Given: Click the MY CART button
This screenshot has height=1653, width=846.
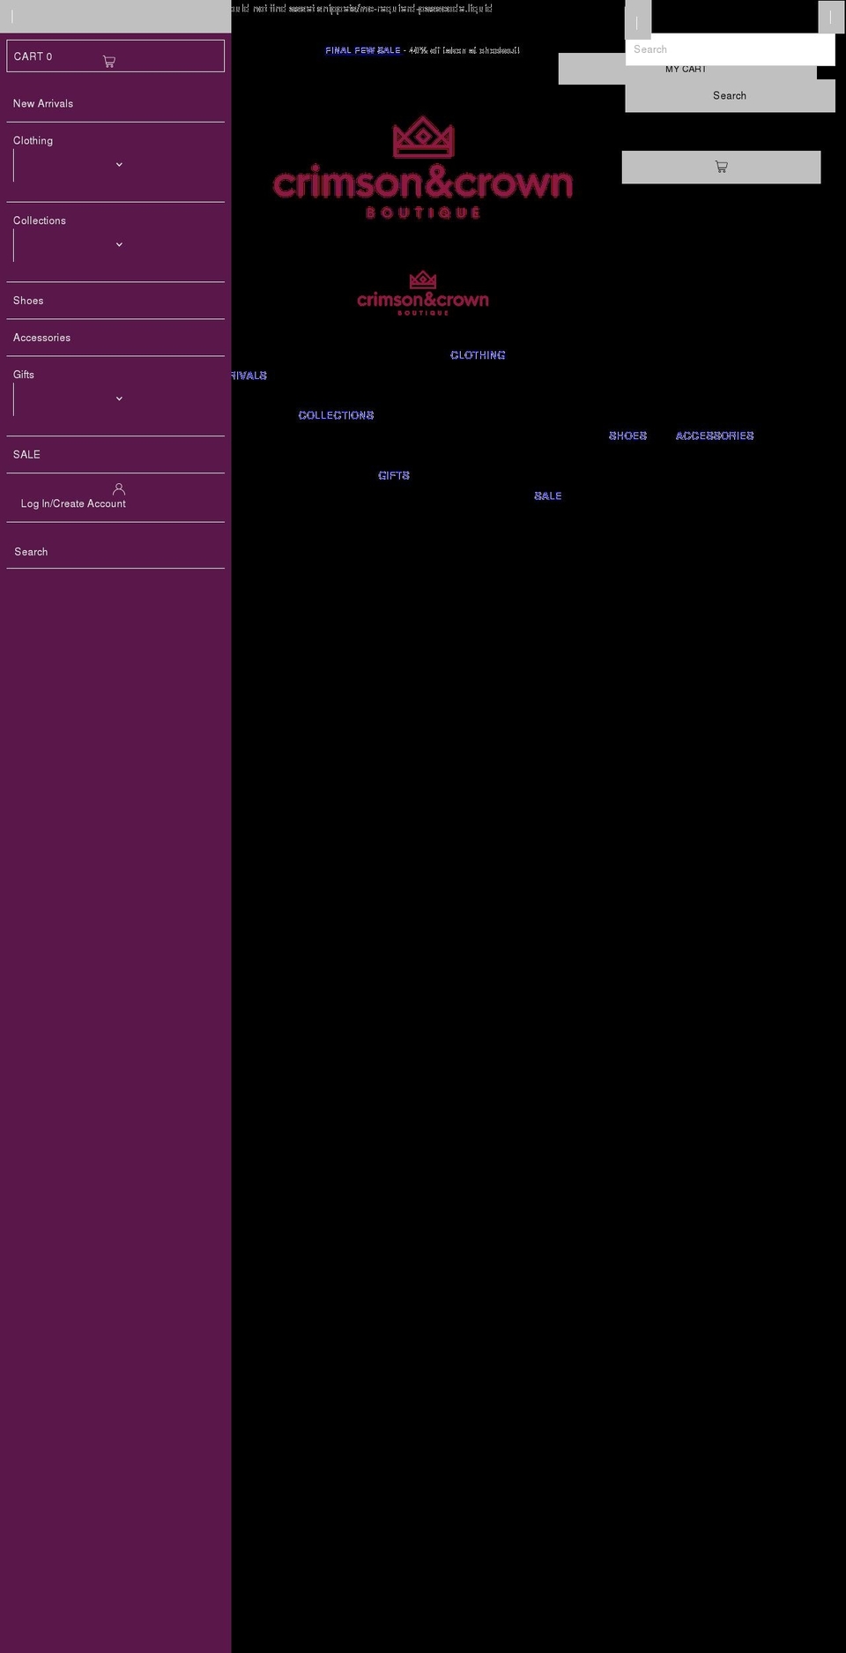Looking at the screenshot, I should coord(686,70).
